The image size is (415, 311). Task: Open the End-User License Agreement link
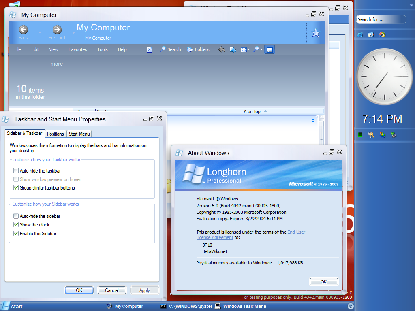296,232
